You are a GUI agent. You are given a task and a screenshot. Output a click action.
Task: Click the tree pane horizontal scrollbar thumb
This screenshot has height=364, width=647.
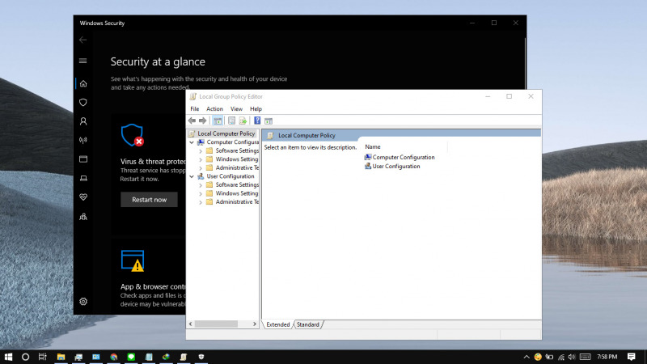click(216, 324)
